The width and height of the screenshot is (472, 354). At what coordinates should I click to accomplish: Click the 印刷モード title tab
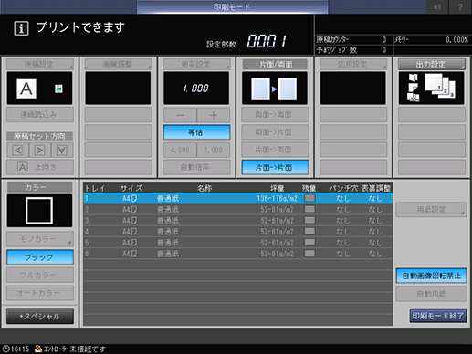tap(232, 6)
